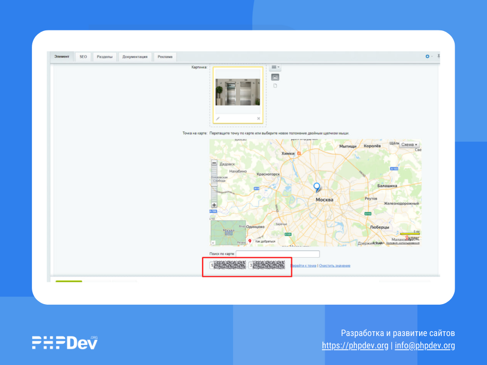The image size is (487, 365).
Task: Click the Поиск по карте search field
Action: (278, 254)
